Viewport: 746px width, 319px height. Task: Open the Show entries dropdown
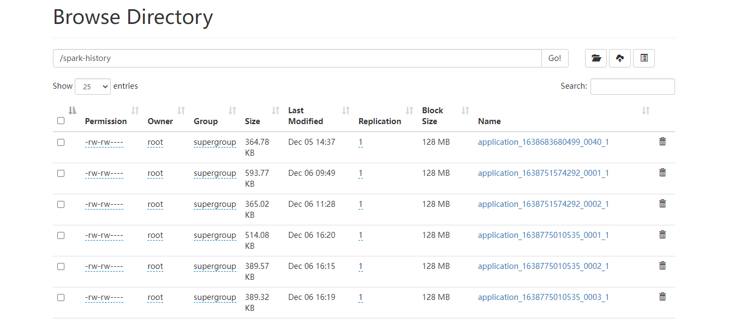pyautogui.click(x=93, y=87)
